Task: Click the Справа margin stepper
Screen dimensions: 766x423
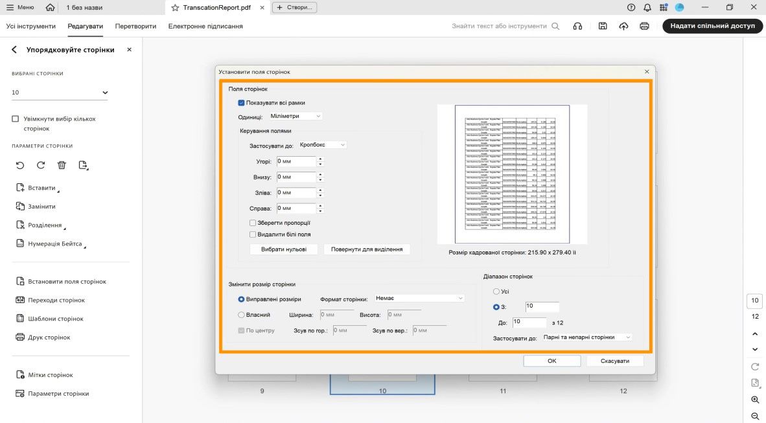Action: tap(321, 208)
